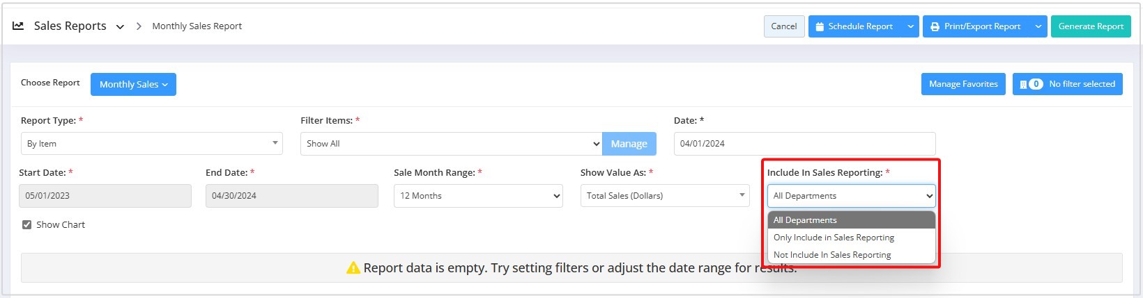Expand the Sales Reports chevron menu
Screen dimensions: 1143x298
click(120, 26)
